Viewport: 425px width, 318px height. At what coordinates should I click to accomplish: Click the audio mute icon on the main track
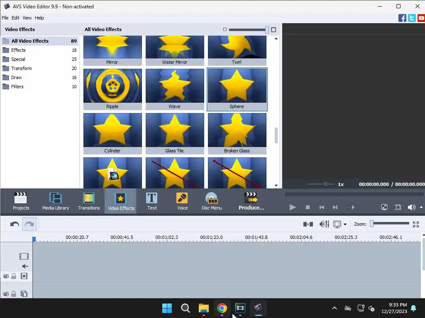[25, 266]
